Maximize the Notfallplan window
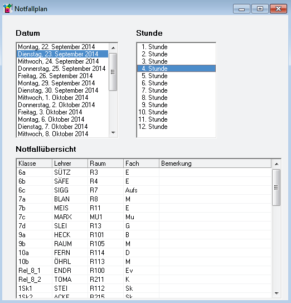291x303 pixels. pos(260,9)
